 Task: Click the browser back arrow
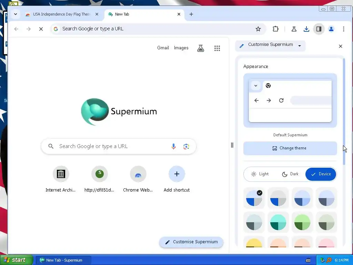click(x=16, y=29)
